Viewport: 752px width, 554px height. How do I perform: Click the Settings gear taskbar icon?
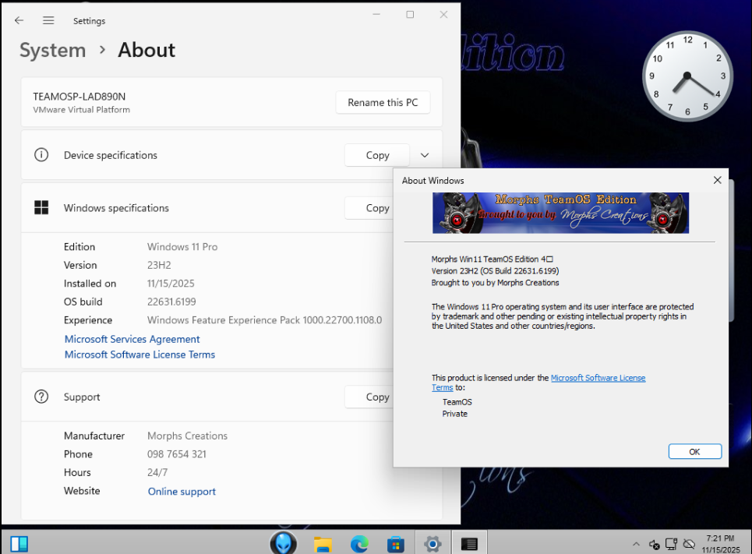(x=432, y=543)
